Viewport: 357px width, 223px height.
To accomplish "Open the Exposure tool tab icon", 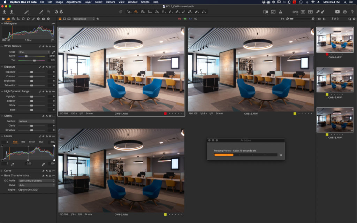I will click(x=8, y=19).
